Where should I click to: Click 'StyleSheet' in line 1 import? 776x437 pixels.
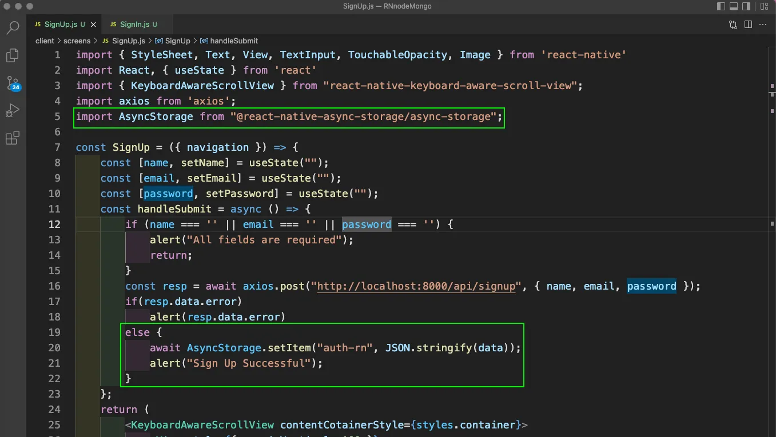(x=162, y=55)
